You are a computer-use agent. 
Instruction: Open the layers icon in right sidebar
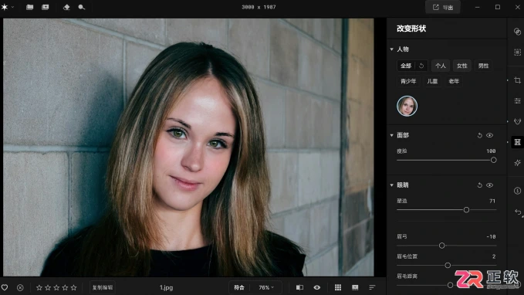tap(517, 32)
